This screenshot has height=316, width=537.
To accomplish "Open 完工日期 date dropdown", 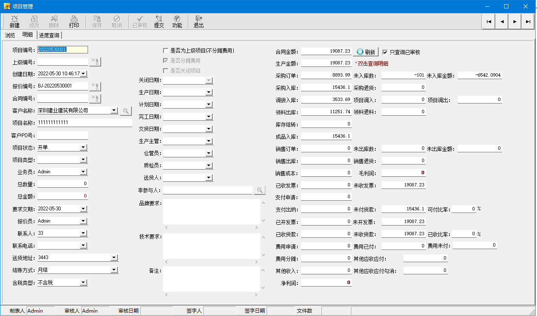I will click(x=209, y=117).
